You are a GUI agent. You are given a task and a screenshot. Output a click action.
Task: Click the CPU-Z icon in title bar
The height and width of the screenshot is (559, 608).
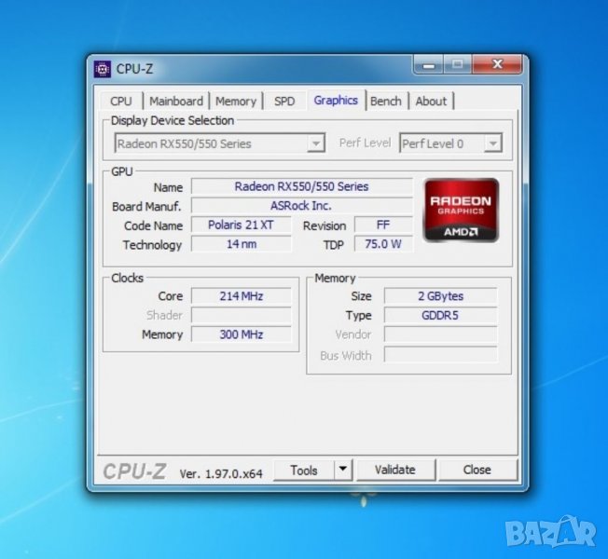[103, 68]
